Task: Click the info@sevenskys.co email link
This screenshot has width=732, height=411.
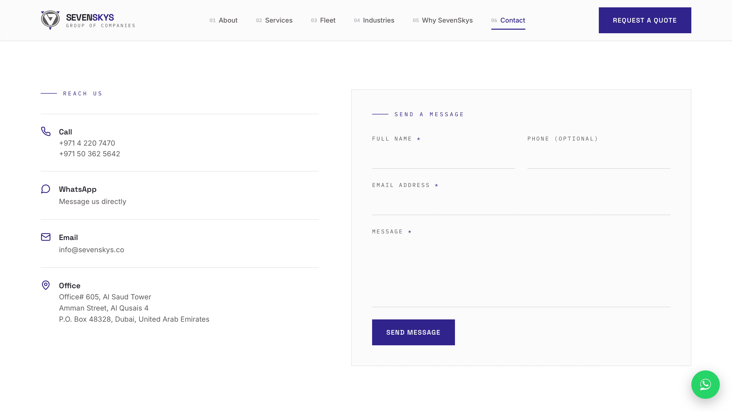Action: coord(91,250)
